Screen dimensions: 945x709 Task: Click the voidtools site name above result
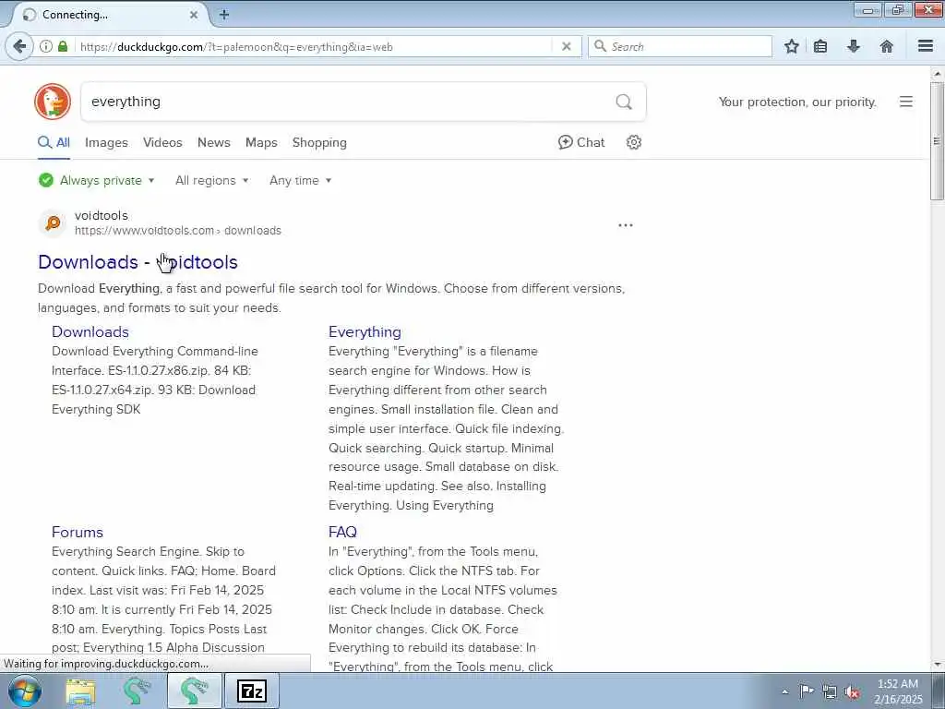pyautogui.click(x=102, y=215)
